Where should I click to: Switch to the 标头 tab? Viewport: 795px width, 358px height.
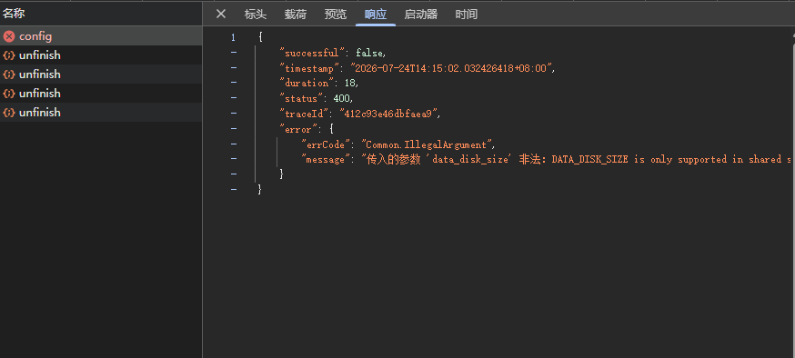click(x=255, y=15)
